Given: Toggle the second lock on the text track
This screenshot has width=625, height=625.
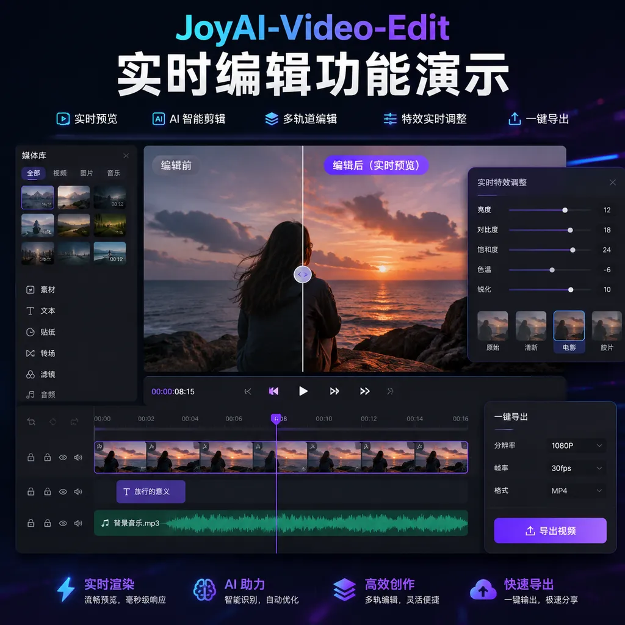Looking at the screenshot, I should [48, 491].
